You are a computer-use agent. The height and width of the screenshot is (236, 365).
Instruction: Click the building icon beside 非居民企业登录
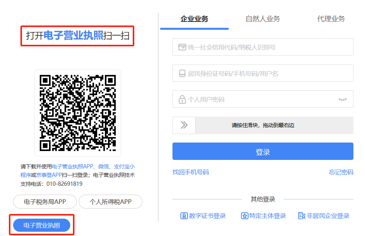point(302,216)
